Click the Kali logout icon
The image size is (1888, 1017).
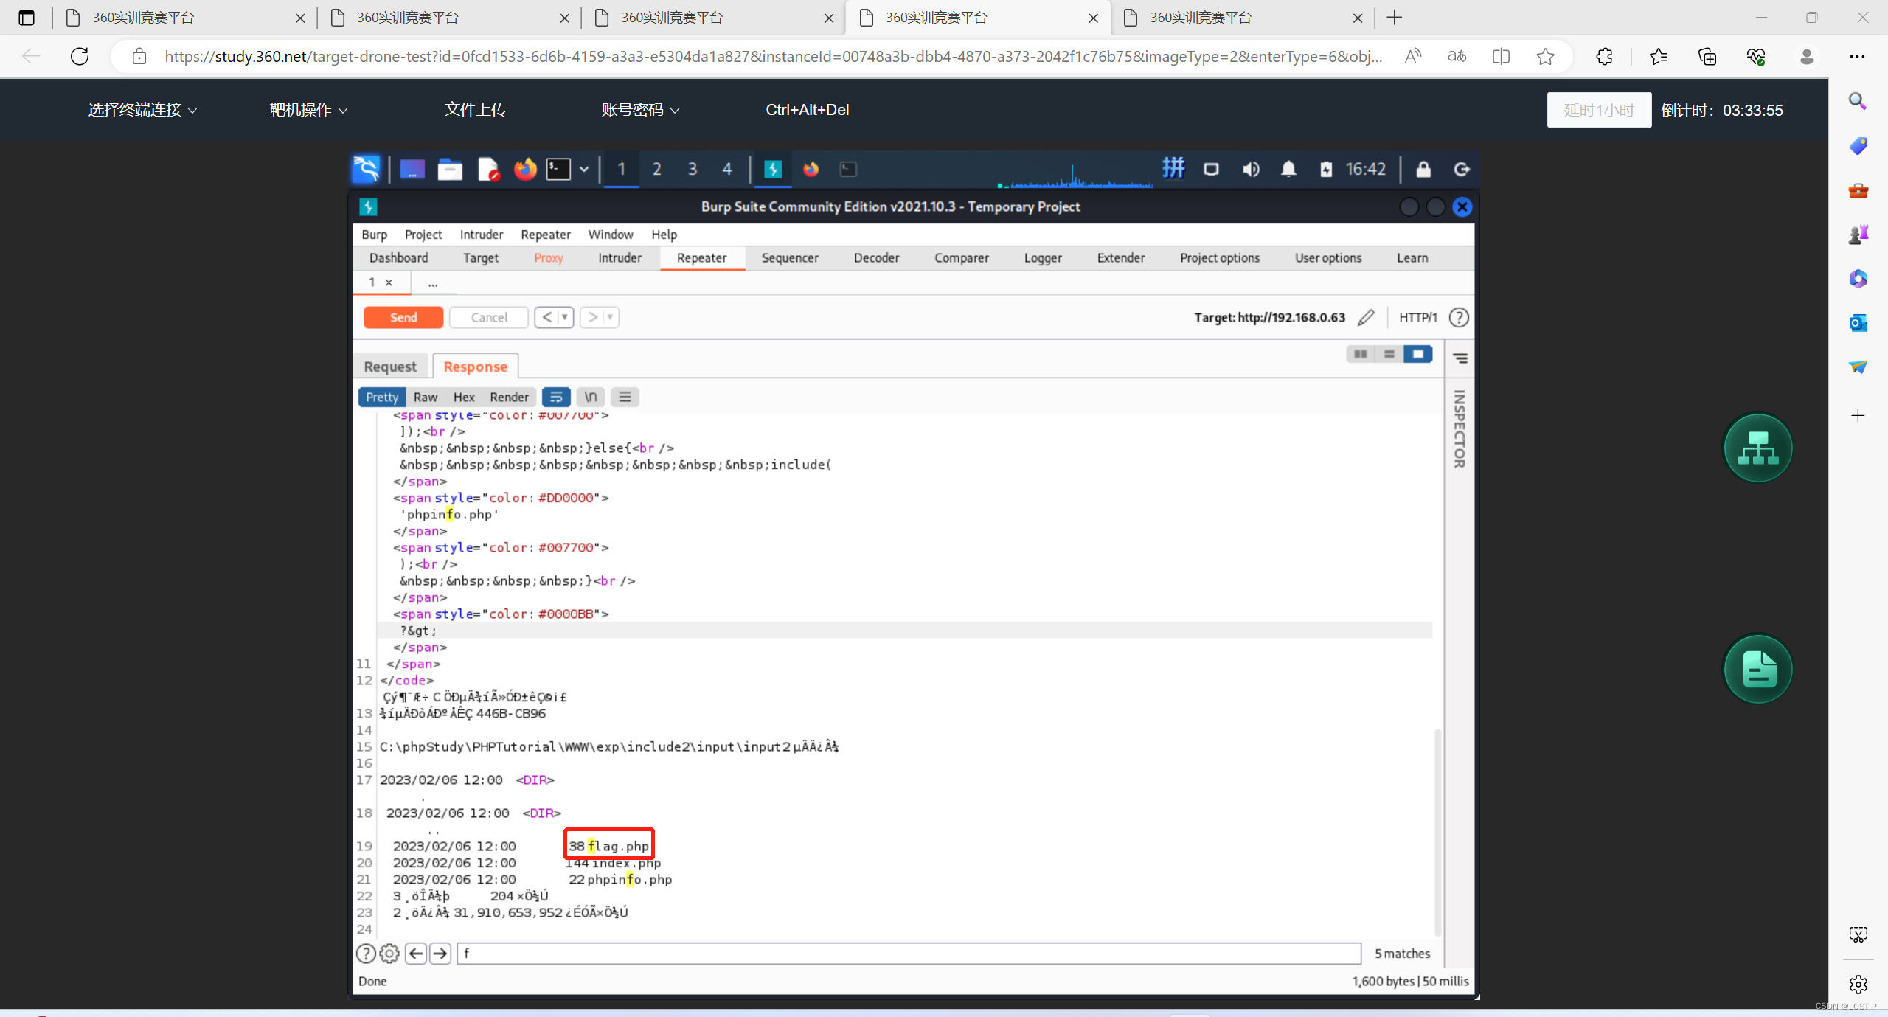coord(1462,170)
